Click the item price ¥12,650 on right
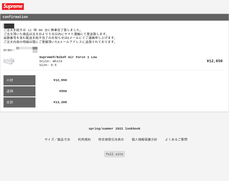 (214, 61)
